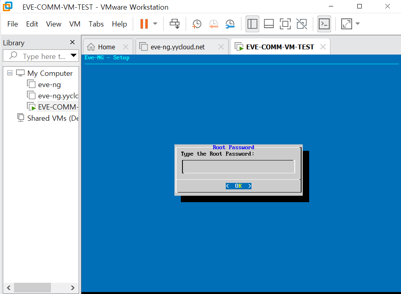
Task: Take a snapshot of this virtual machine
Action: (x=196, y=24)
